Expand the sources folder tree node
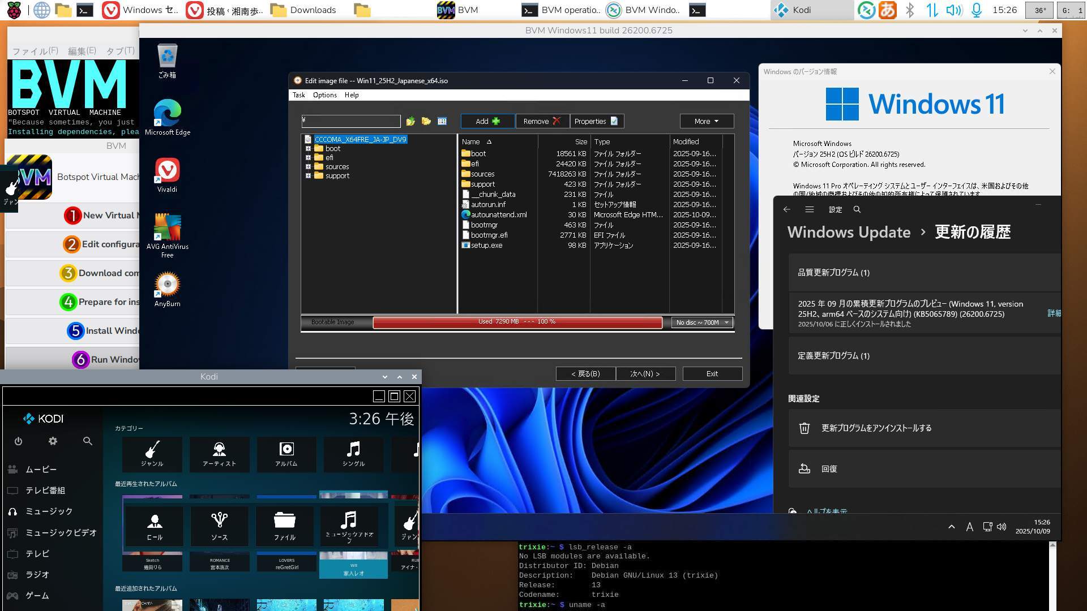Screen dimensions: 1087x611 pos(308,167)
